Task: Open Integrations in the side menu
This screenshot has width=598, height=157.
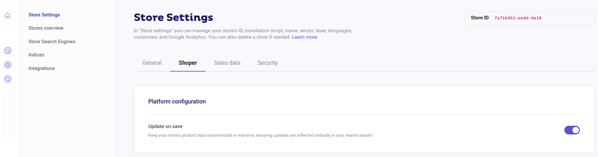Action: 42,68
